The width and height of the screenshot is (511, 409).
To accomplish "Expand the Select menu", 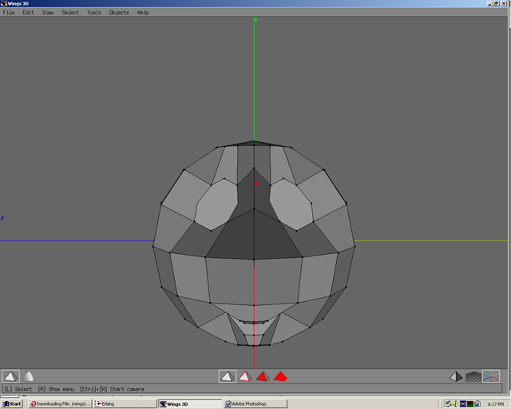I will click(x=70, y=13).
